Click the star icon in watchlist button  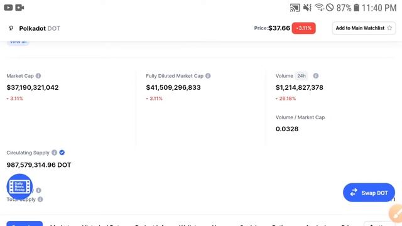point(389,28)
